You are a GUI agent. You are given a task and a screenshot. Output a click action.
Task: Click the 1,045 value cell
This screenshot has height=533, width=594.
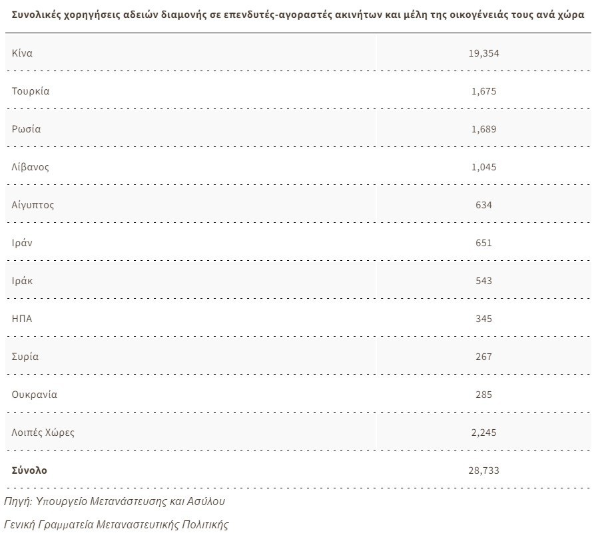[483, 167]
